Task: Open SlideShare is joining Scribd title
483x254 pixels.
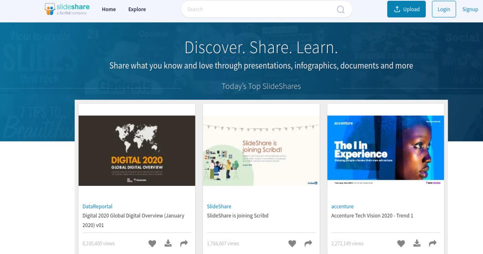Action: click(238, 216)
